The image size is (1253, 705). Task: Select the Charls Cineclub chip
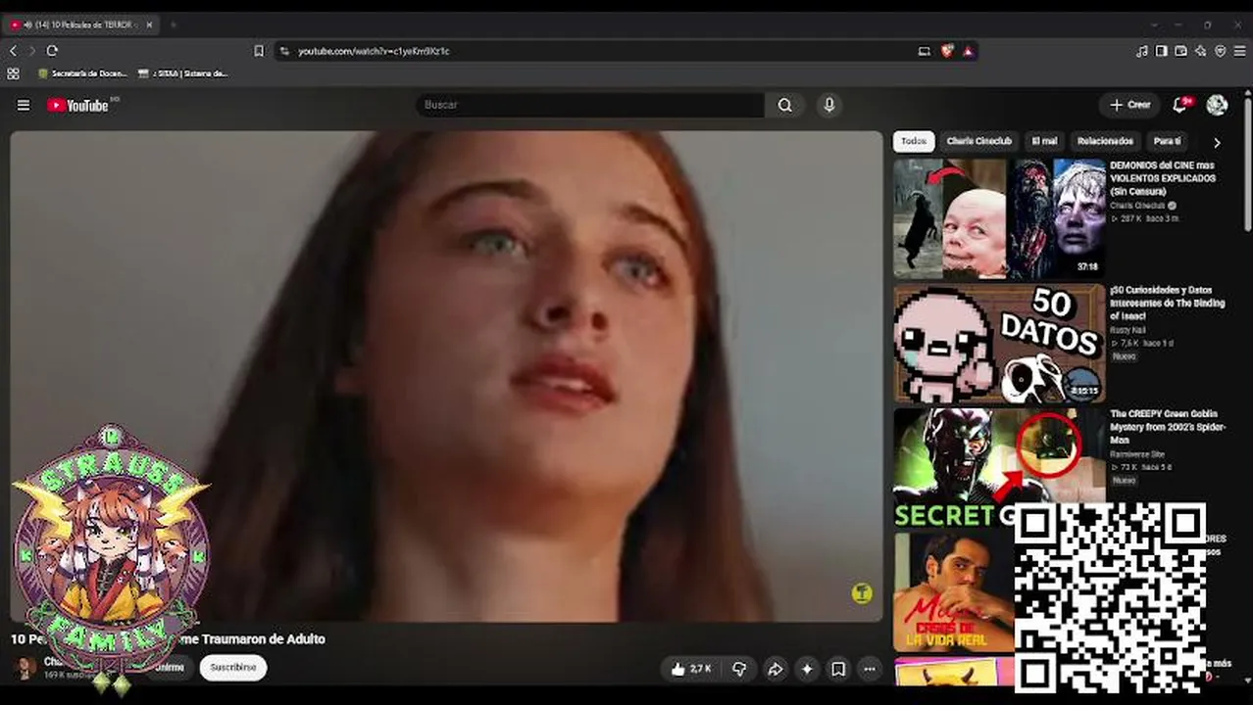pyautogui.click(x=978, y=141)
